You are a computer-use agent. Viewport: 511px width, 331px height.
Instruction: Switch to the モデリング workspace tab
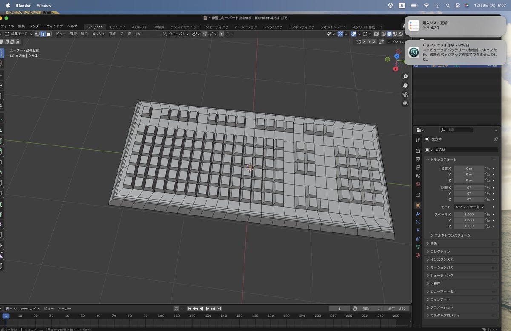117,27
